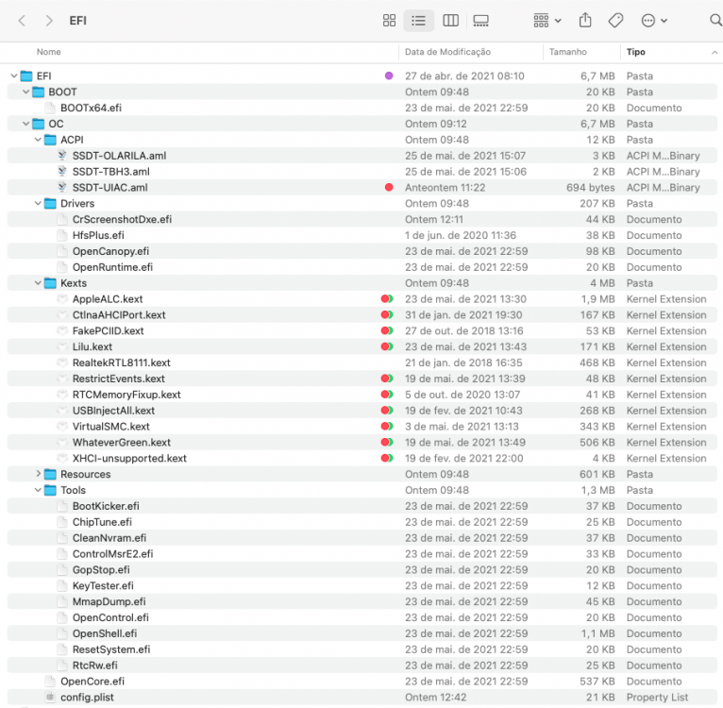Collapse the top-level EFI folder
This screenshot has height=708, width=723.
(14, 76)
